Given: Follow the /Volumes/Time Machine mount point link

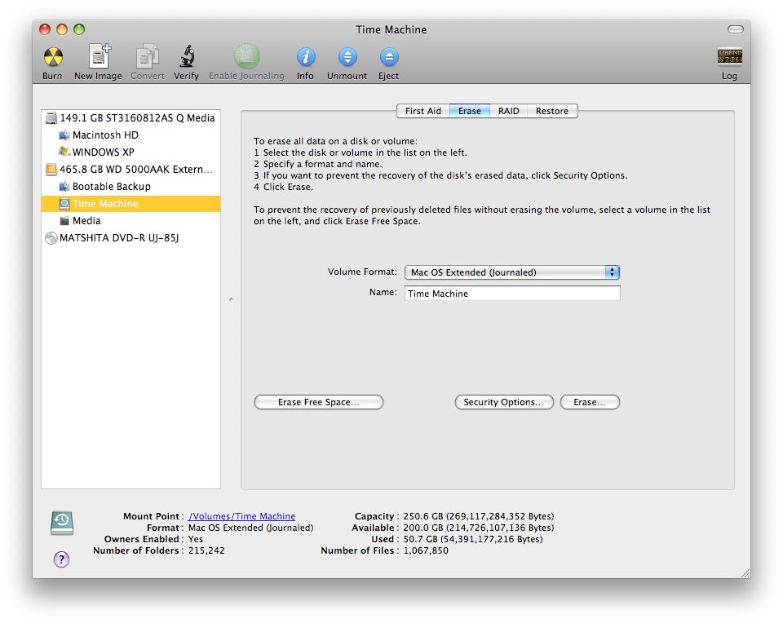Looking at the screenshot, I should click(241, 516).
